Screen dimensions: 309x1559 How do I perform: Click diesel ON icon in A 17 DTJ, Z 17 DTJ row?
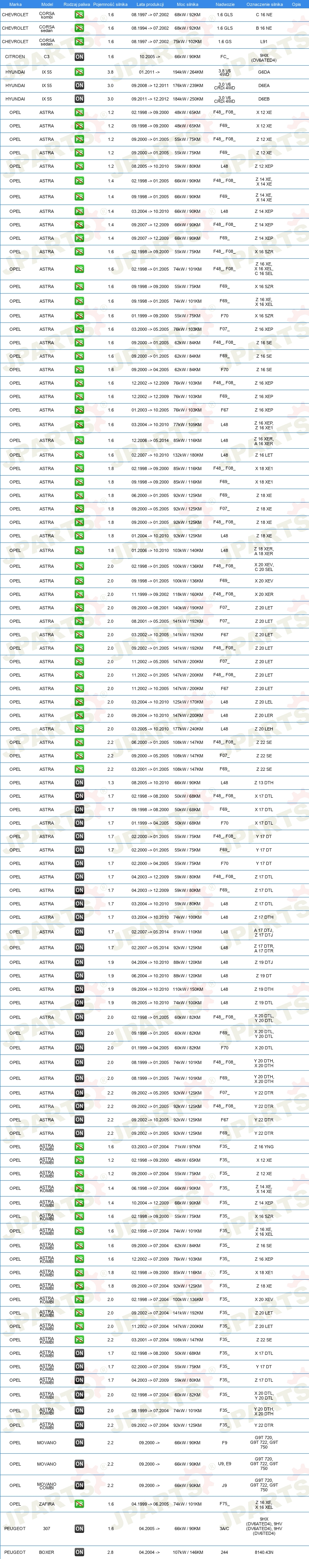pos(79,932)
